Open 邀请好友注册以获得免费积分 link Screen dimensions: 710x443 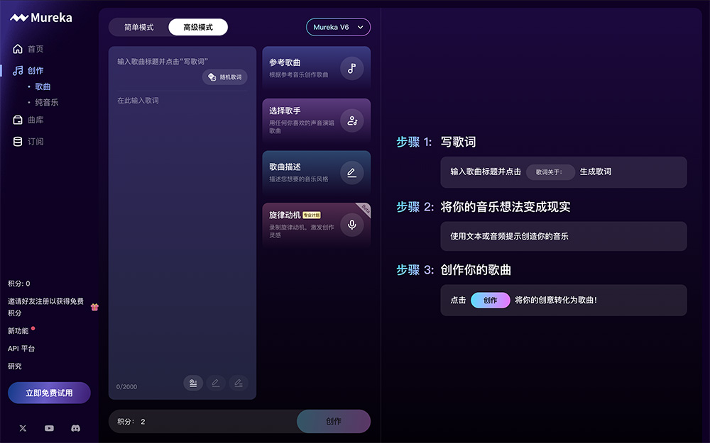(x=45, y=307)
